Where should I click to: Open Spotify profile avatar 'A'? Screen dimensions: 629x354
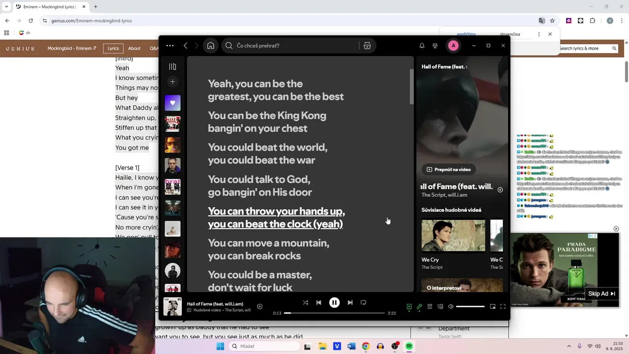[453, 45]
